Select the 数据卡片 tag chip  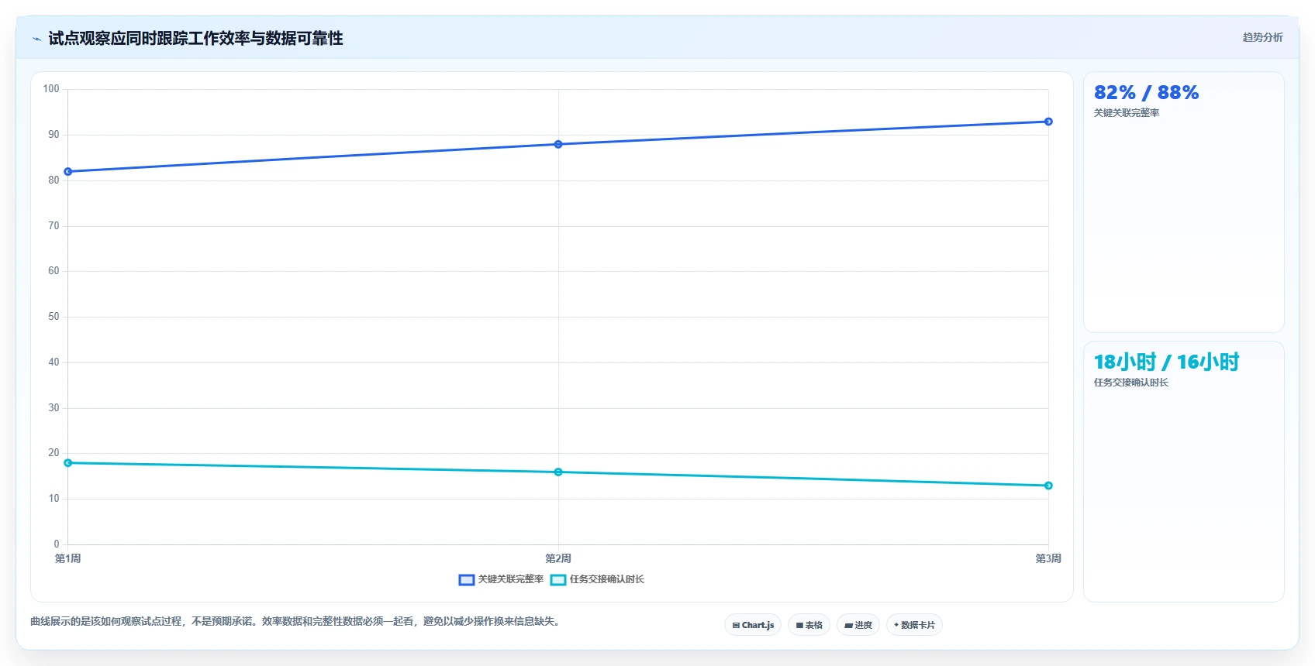coord(914,625)
